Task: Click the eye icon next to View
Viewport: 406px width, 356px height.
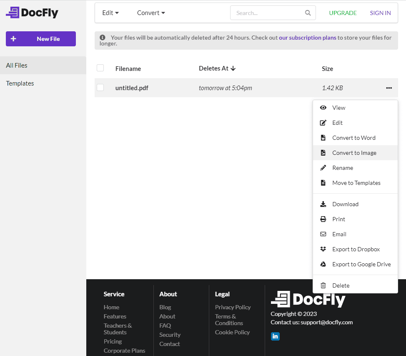Action: coord(323,108)
